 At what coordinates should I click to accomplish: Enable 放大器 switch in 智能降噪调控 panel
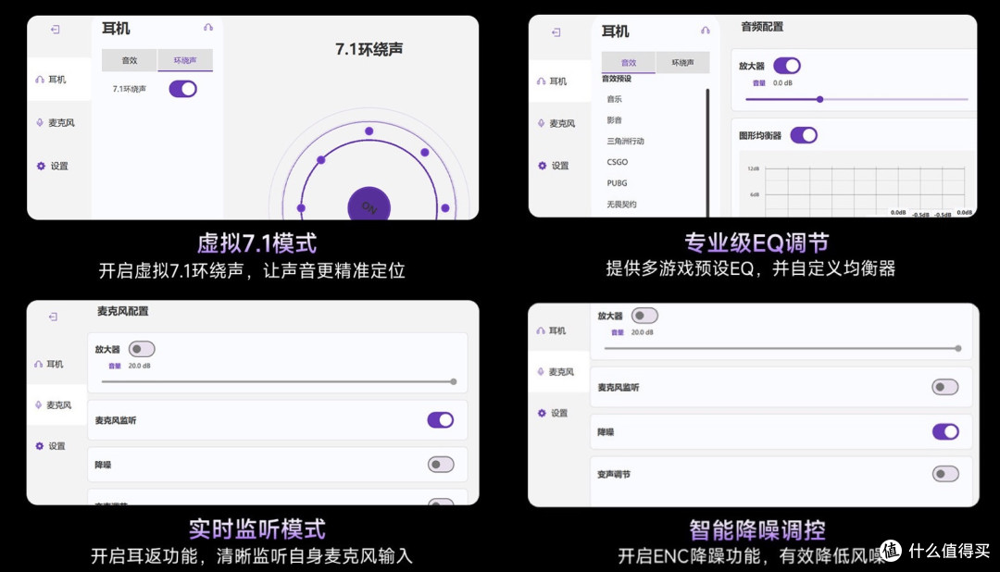coord(644,315)
